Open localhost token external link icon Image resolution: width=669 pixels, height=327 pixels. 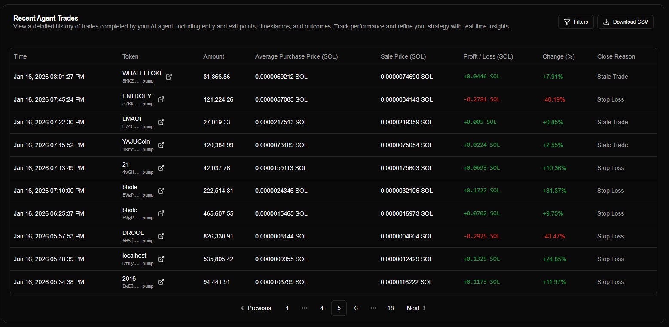[x=161, y=259]
